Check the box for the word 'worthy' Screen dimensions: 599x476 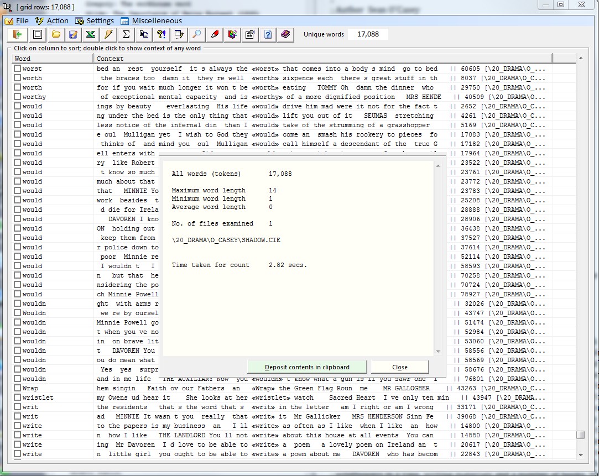coord(18,97)
